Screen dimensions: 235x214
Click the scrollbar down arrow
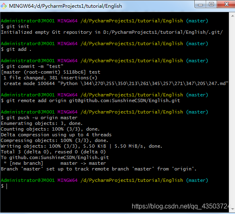[233, 209]
